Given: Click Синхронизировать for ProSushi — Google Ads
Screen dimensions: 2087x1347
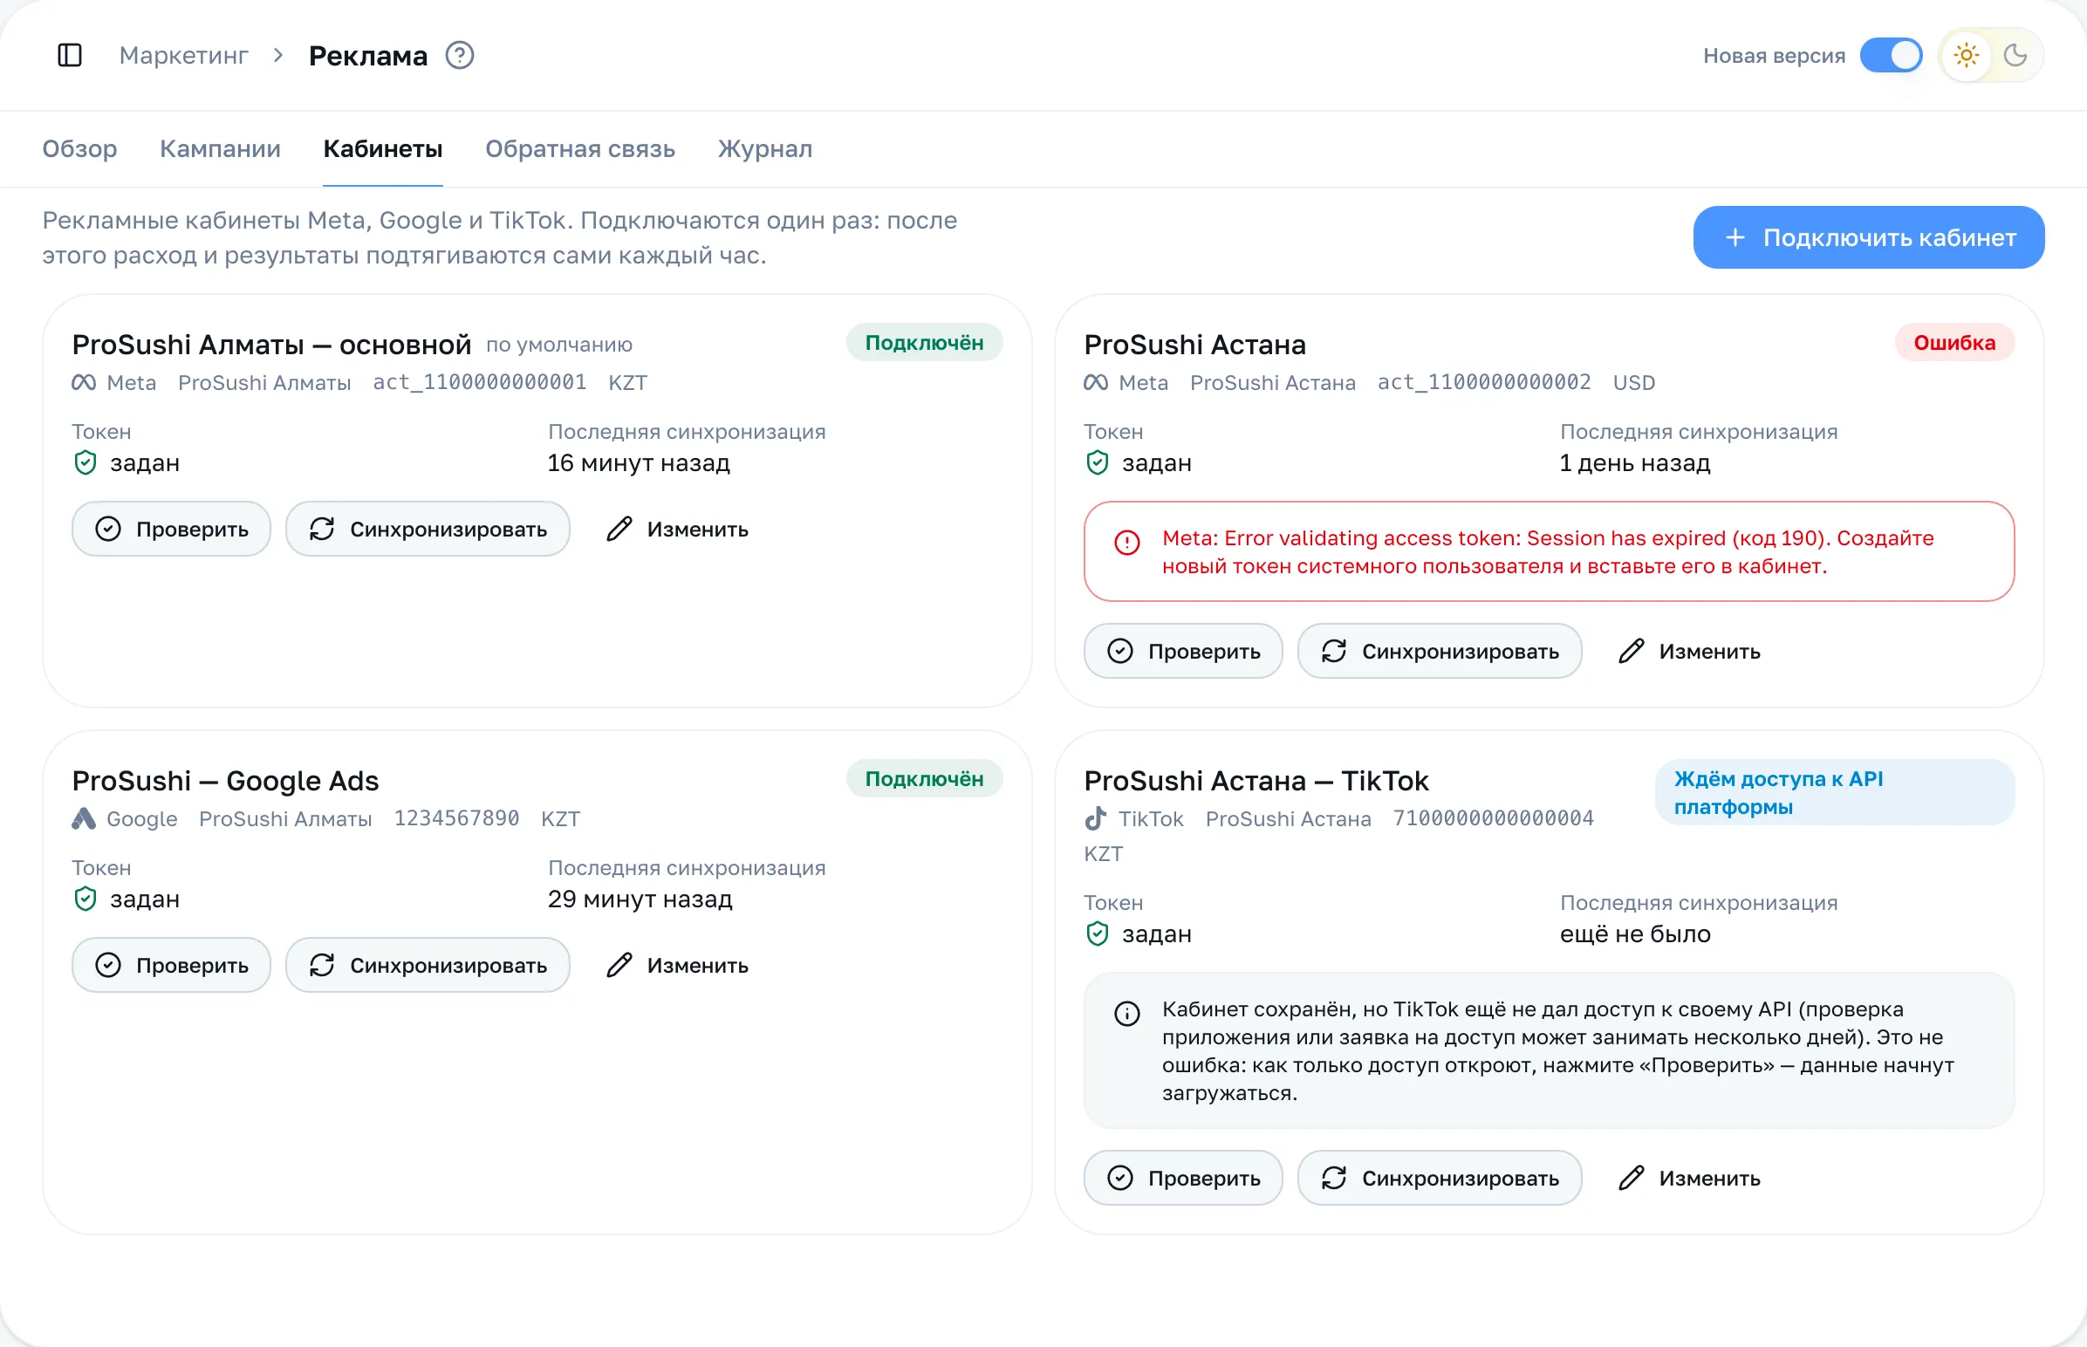Looking at the screenshot, I should click(428, 966).
